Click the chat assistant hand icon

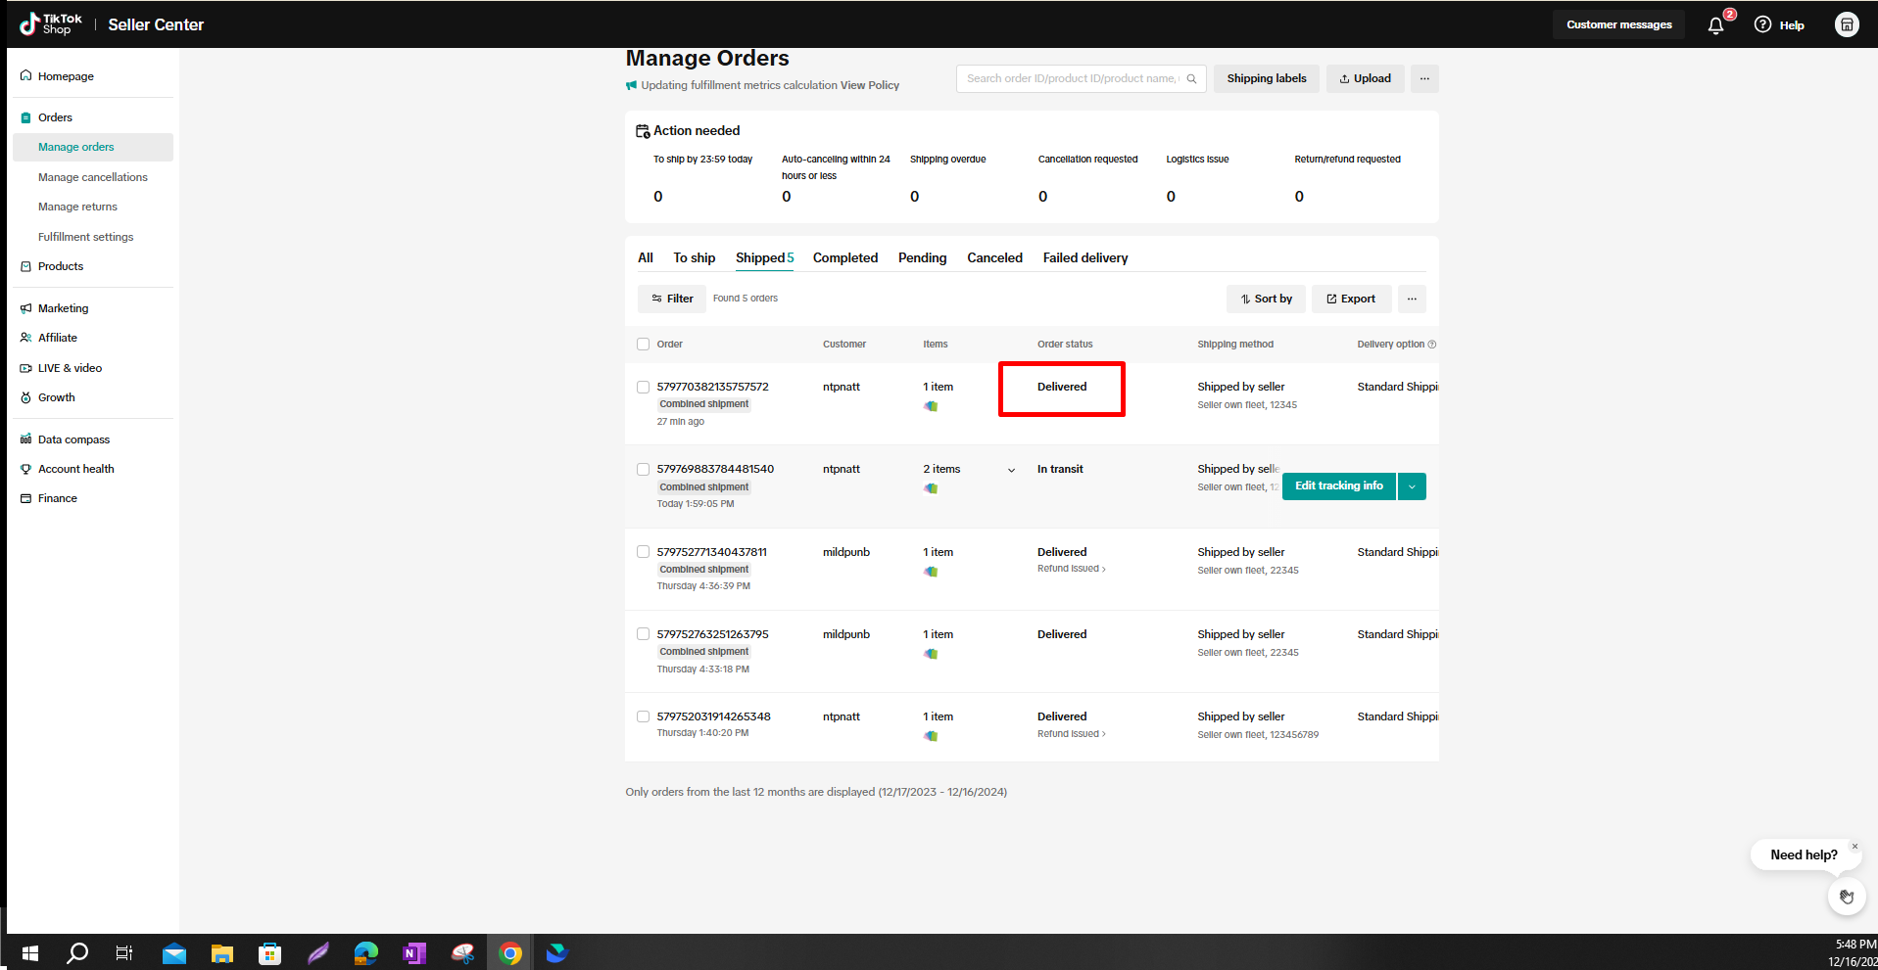click(x=1846, y=897)
